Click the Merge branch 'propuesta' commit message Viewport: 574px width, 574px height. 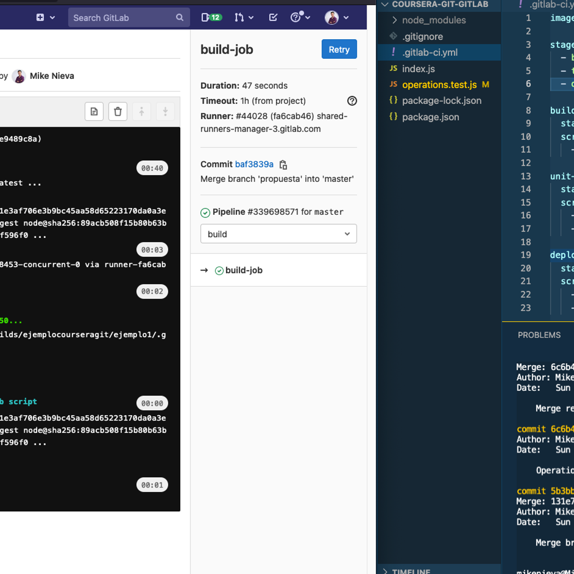(x=277, y=179)
